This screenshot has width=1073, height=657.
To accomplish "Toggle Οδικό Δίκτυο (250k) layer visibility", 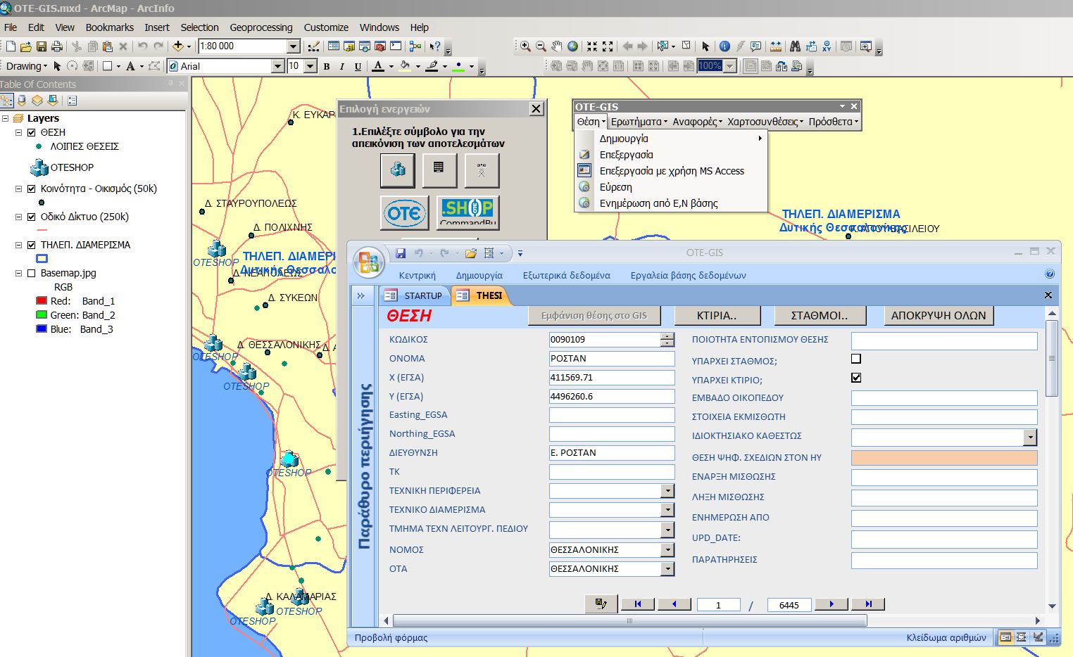I will tap(31, 217).
